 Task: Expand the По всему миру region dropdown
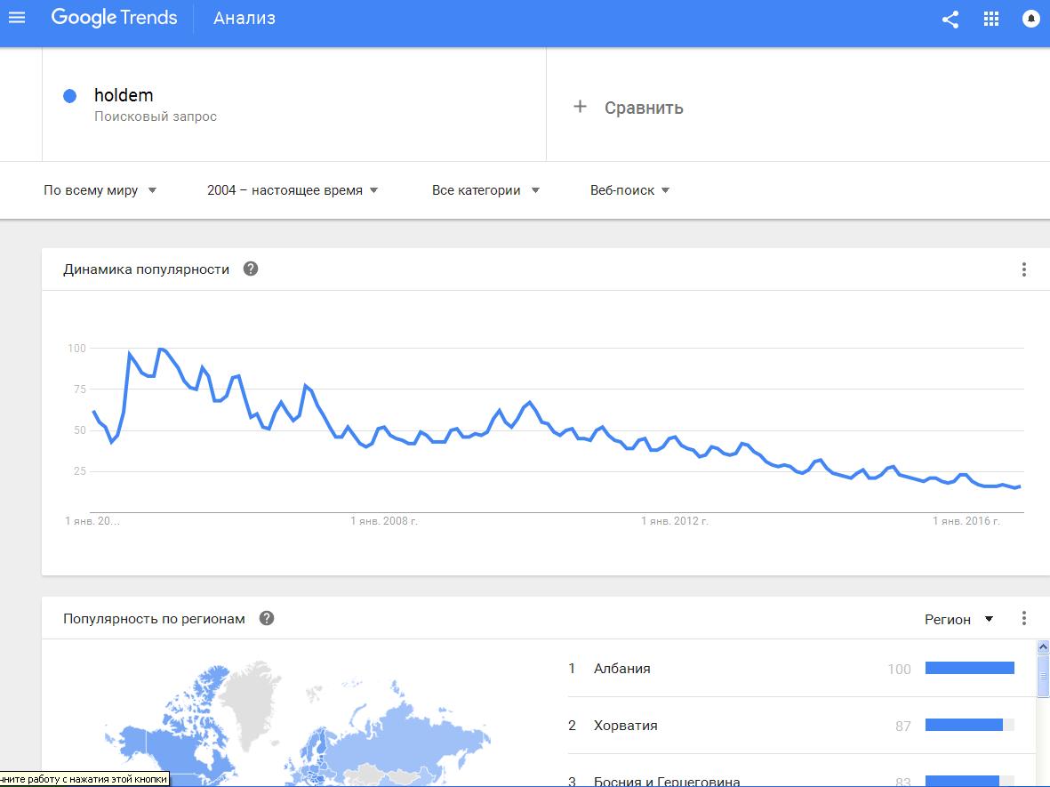(x=100, y=190)
